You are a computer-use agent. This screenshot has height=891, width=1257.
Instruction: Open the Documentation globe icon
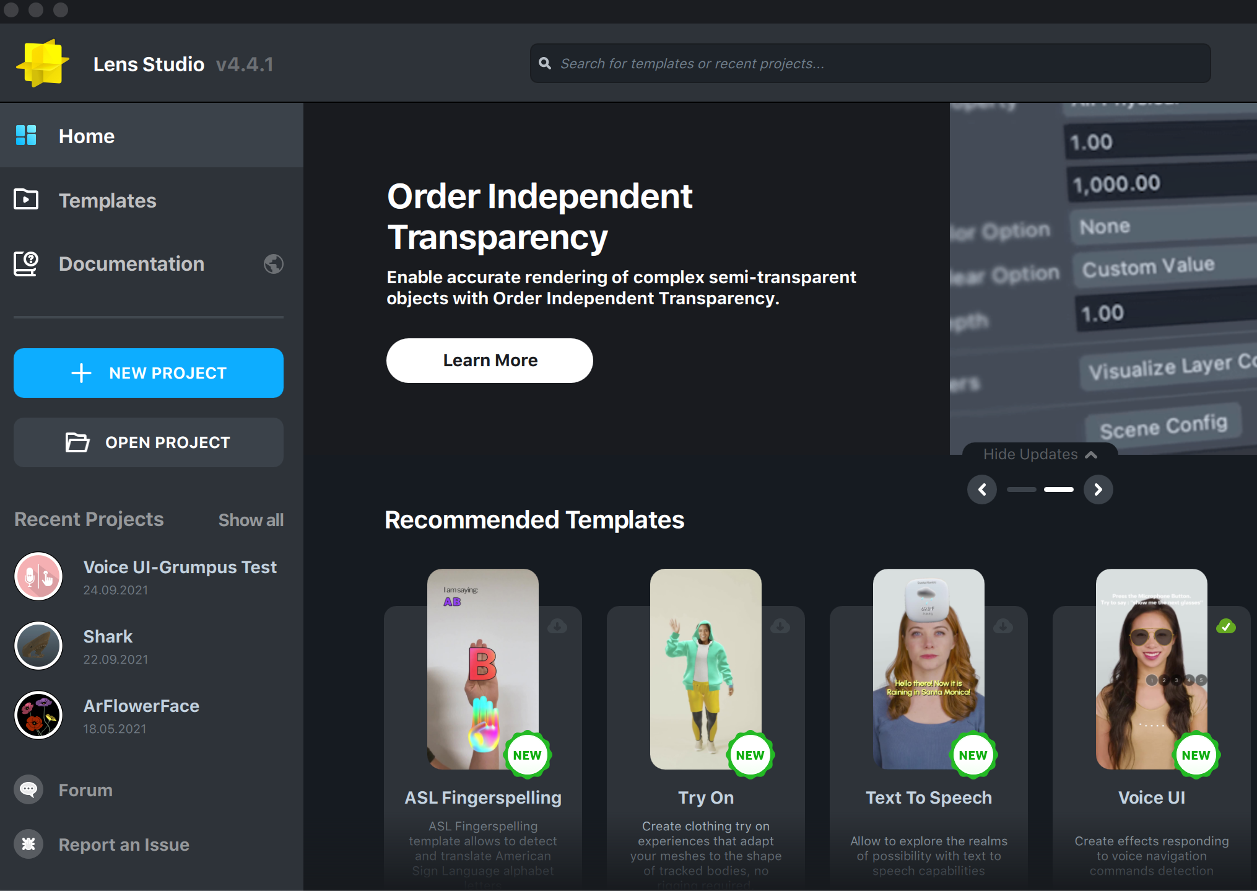(x=273, y=264)
